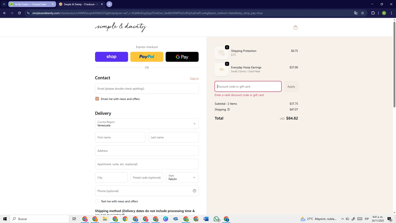The image size is (396, 223).
Task: Check Text me with news and offers
Action: 97,201
